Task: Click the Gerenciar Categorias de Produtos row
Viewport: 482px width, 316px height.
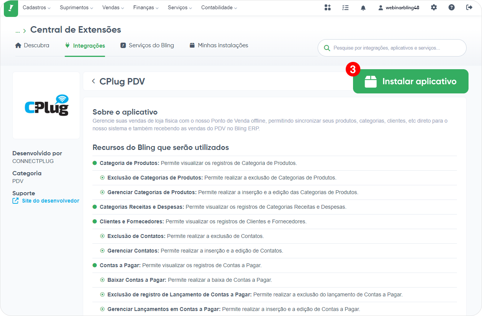Action: [x=274, y=192]
